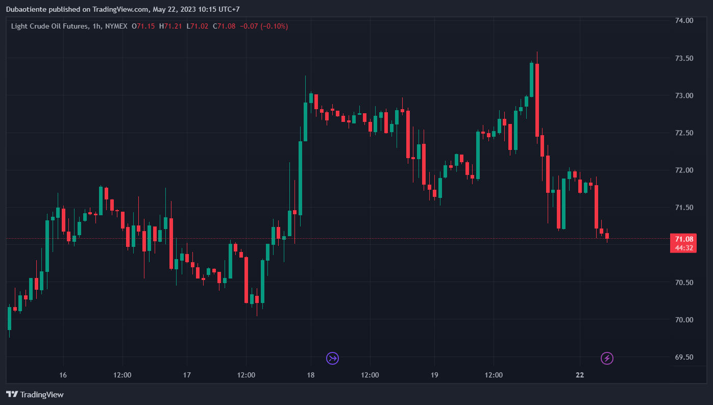The width and height of the screenshot is (713, 405).
Task: Click the close value C71.08 in legend
Action: point(224,26)
